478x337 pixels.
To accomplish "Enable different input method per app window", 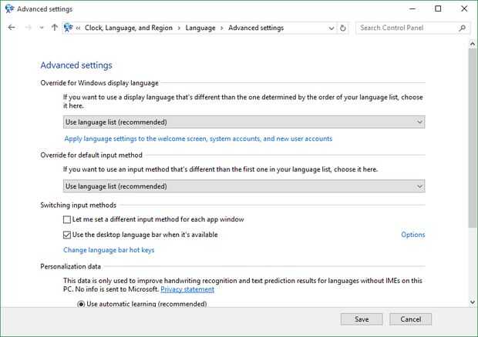I will coord(67,219).
